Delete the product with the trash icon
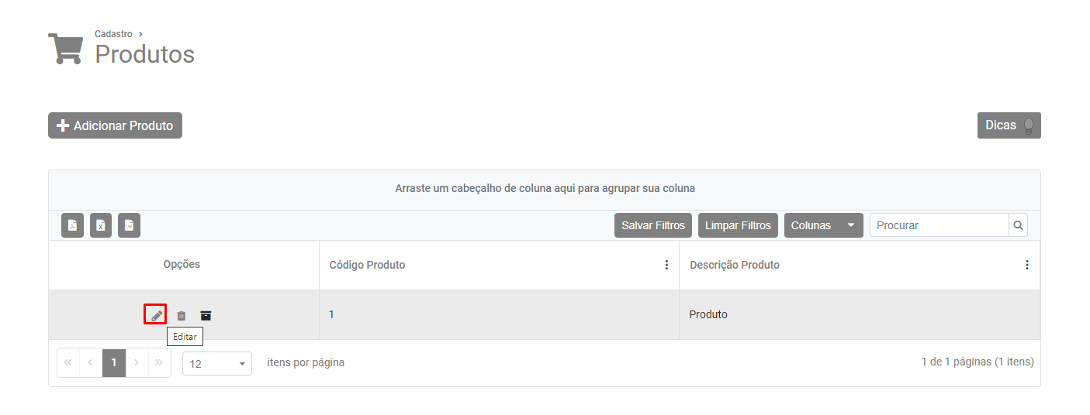Screen dimensions: 1090x415 coord(182,315)
